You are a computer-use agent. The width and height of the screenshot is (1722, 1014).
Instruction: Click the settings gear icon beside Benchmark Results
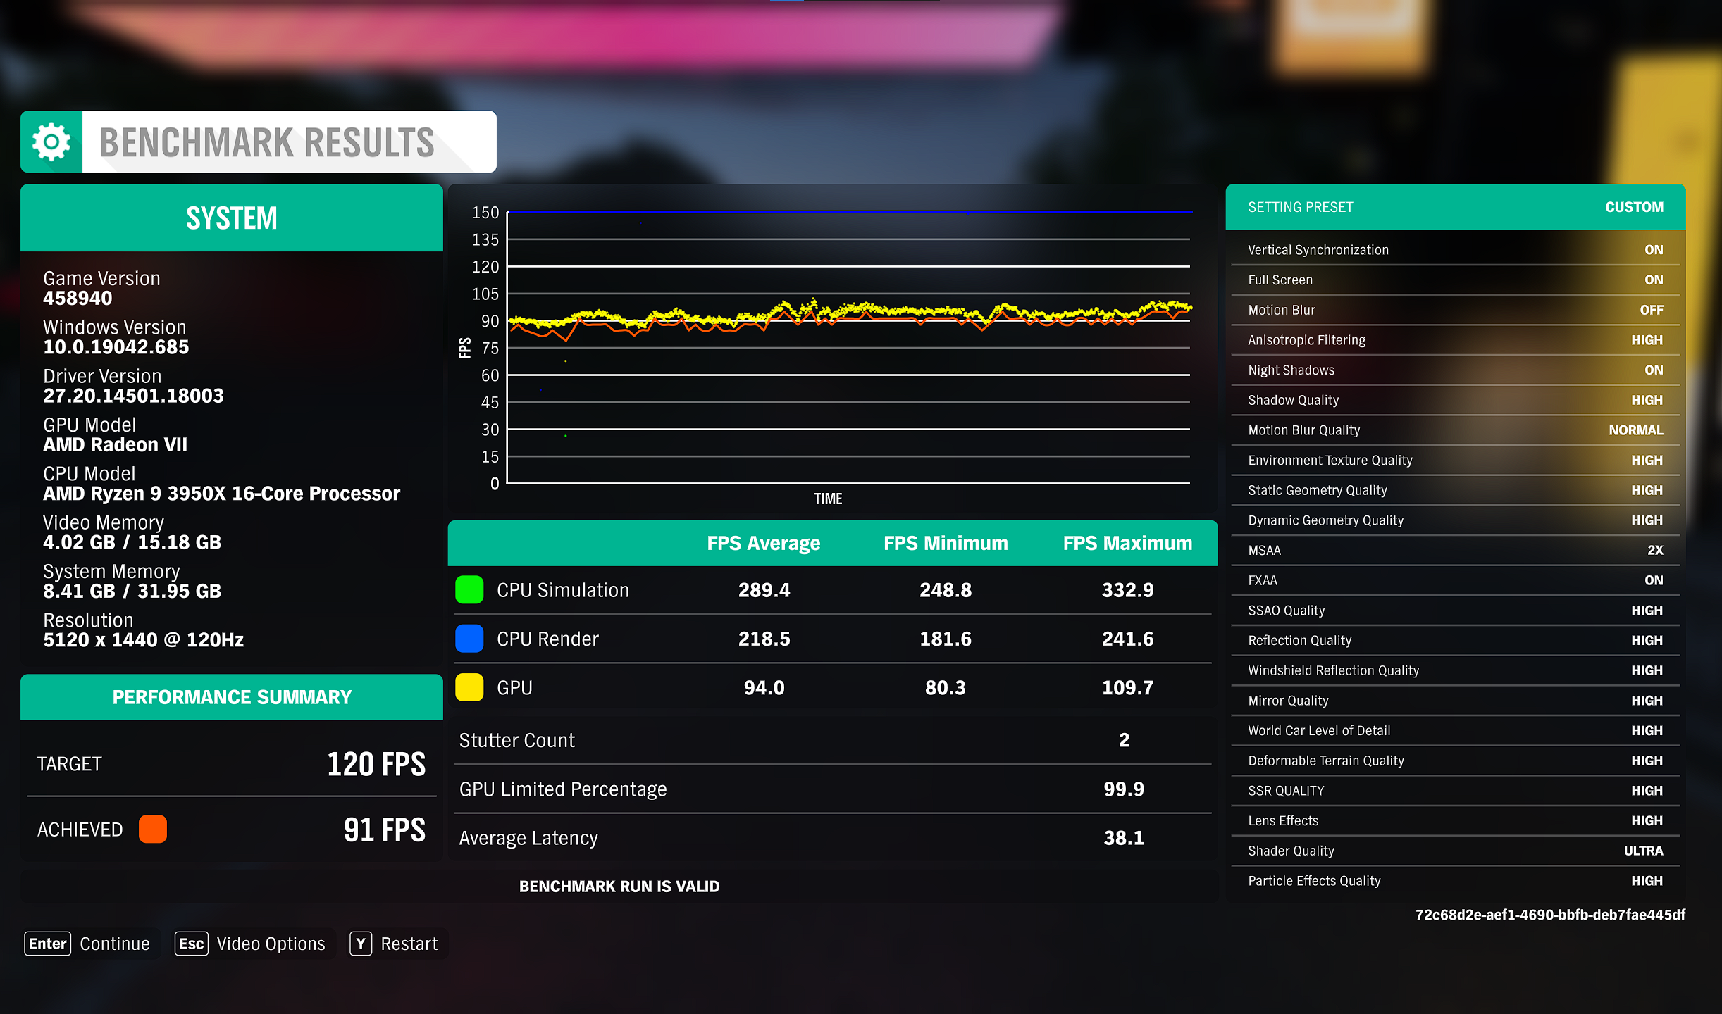click(x=51, y=142)
